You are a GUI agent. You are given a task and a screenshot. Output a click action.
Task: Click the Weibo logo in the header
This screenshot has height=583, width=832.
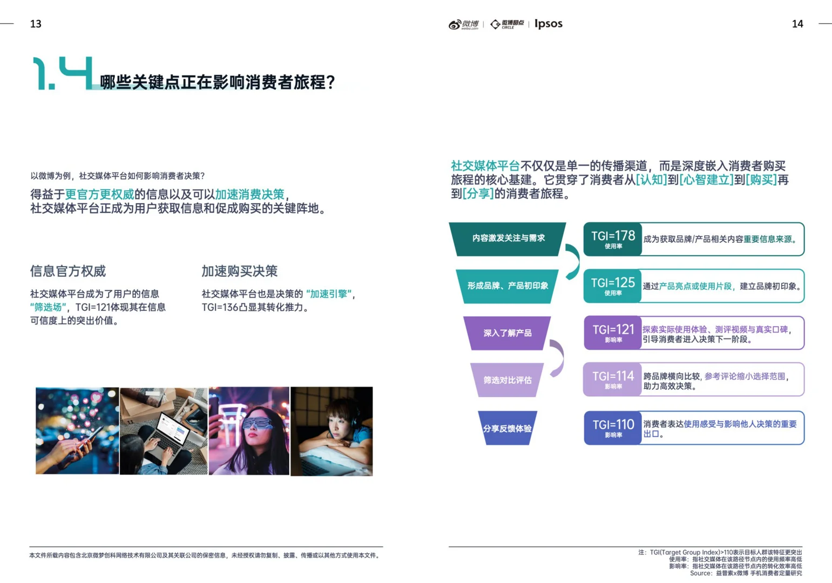pyautogui.click(x=463, y=24)
